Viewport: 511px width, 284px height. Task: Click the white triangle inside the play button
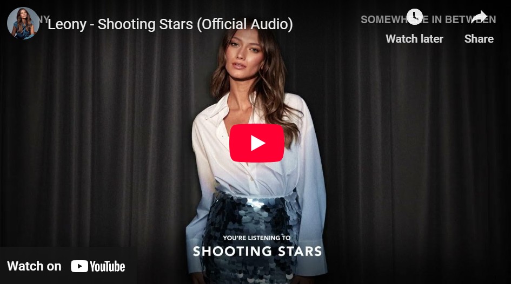pyautogui.click(x=257, y=143)
